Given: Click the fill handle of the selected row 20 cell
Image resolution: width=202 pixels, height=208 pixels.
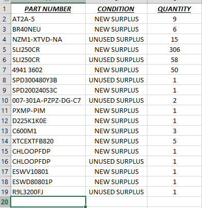Looking at the screenshot, I should (x=86, y=206).
